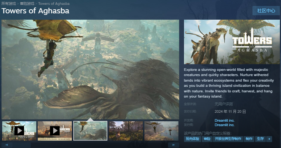281x148 pixels.
Task: Click the left arrow of thumbnail strip
Action: point(7,145)
